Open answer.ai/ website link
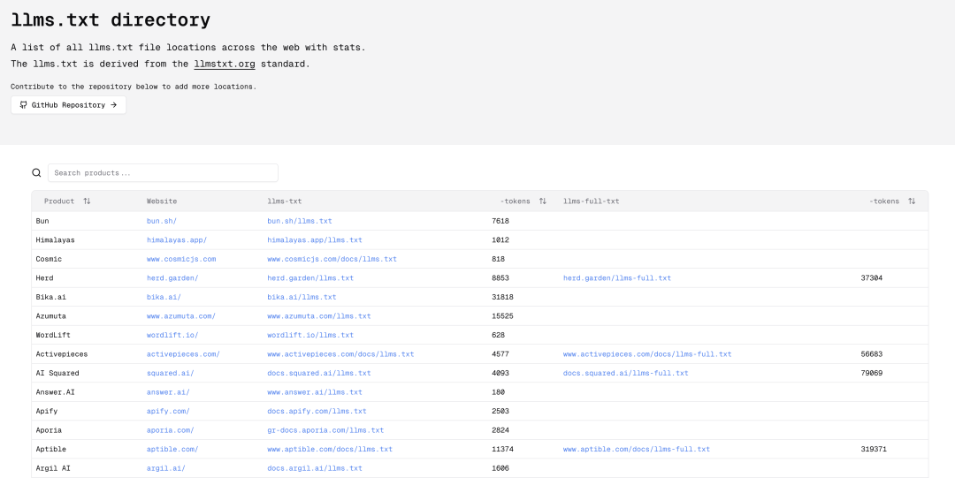Screen dimensions: 955x478 [168, 392]
